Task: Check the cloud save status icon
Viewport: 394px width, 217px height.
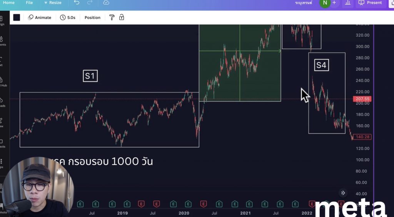Action: pyautogui.click(x=106, y=3)
